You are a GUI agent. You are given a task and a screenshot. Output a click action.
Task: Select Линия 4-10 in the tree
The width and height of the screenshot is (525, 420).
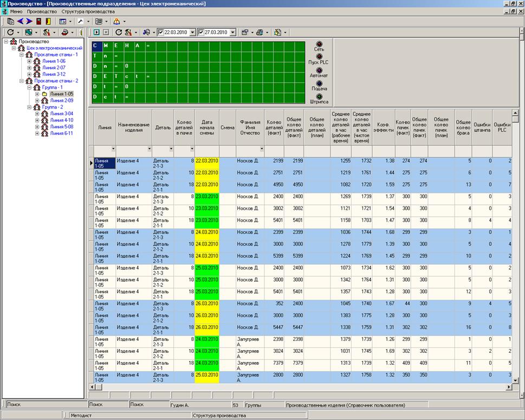[x=62, y=120]
